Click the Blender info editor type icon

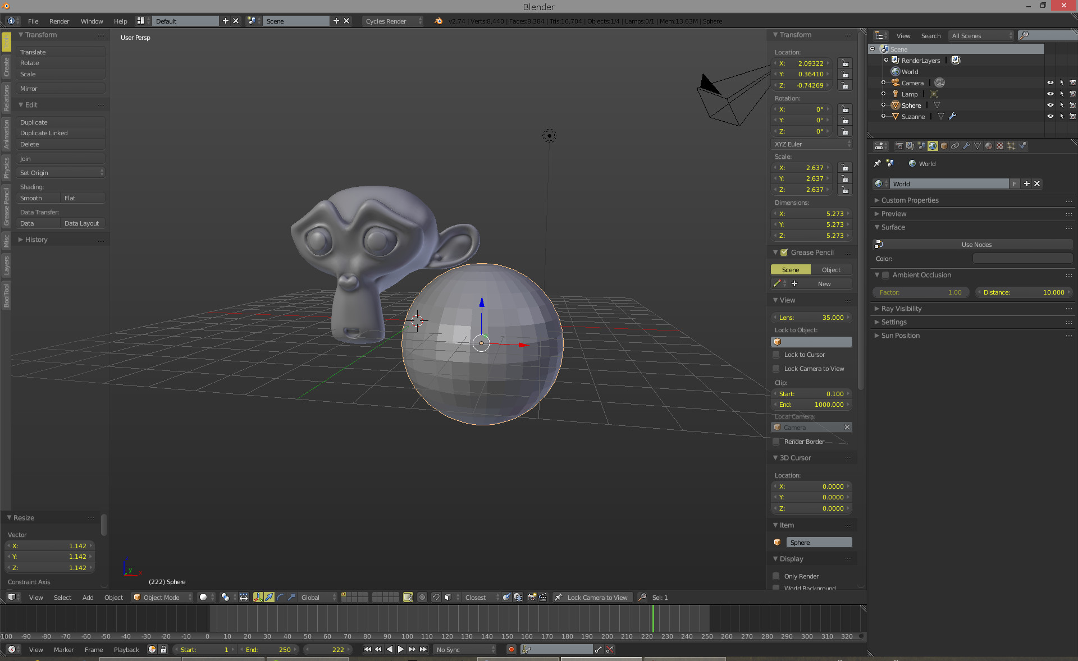point(12,21)
